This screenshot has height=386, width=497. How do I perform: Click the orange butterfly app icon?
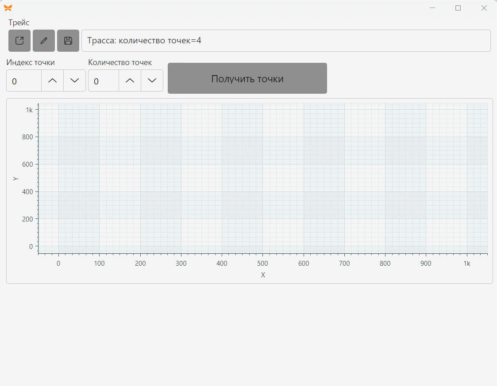(8, 8)
